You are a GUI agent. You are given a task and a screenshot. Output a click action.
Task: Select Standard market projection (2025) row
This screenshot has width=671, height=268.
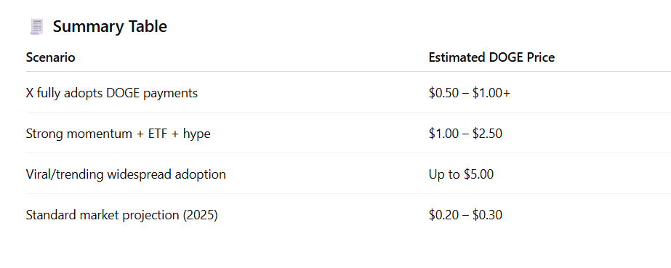(348, 214)
